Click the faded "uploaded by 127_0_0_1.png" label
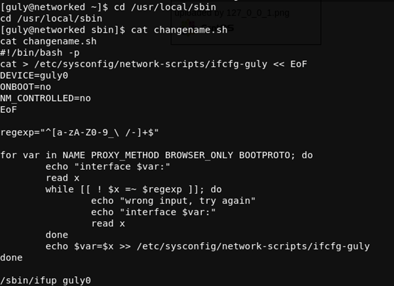This screenshot has height=286, width=394. click(x=237, y=12)
